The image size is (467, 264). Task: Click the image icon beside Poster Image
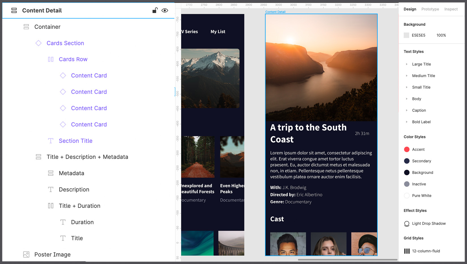pos(26,254)
